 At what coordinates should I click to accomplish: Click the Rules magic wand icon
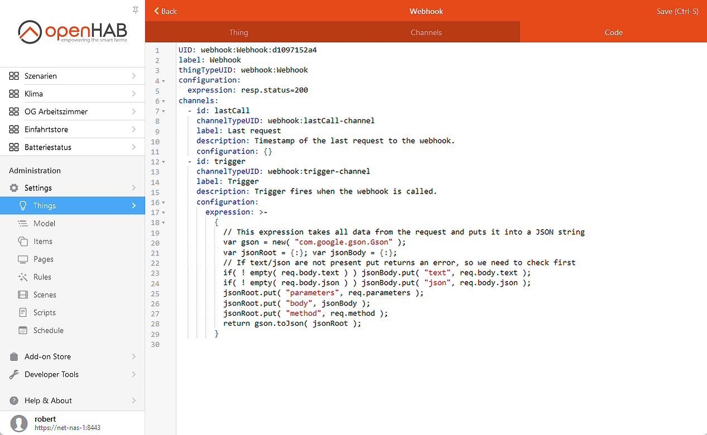tap(23, 277)
